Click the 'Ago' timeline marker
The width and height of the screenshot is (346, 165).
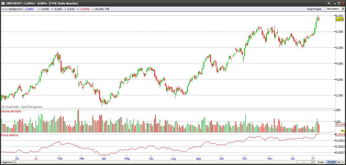pos(199,159)
